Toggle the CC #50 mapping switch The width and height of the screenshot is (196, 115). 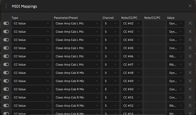pyautogui.click(x=6, y=89)
